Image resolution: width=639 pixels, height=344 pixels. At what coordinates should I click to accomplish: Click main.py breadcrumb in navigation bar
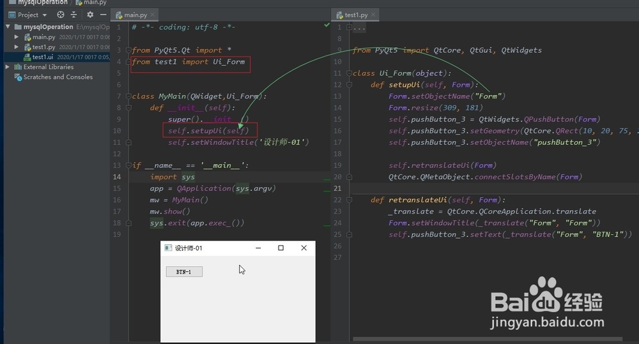91,3
